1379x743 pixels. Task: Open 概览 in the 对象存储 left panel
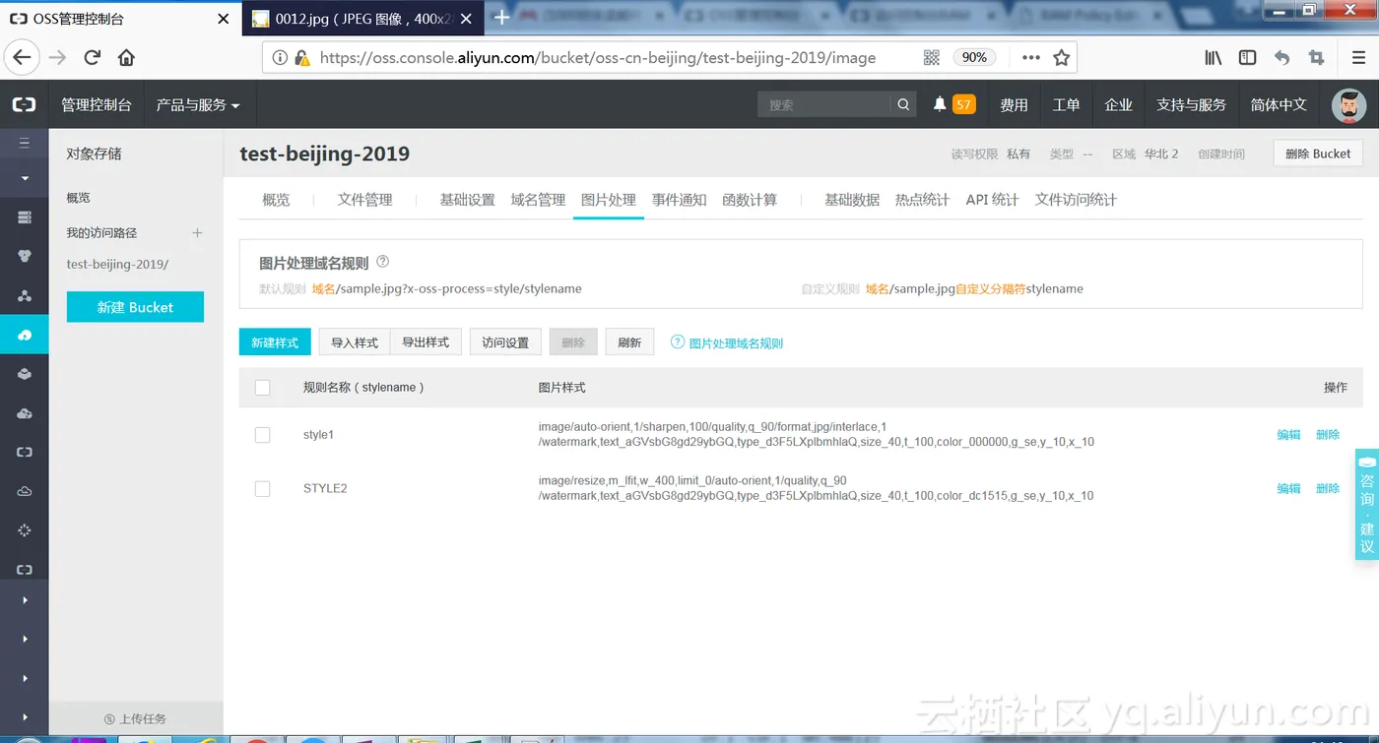[78, 198]
